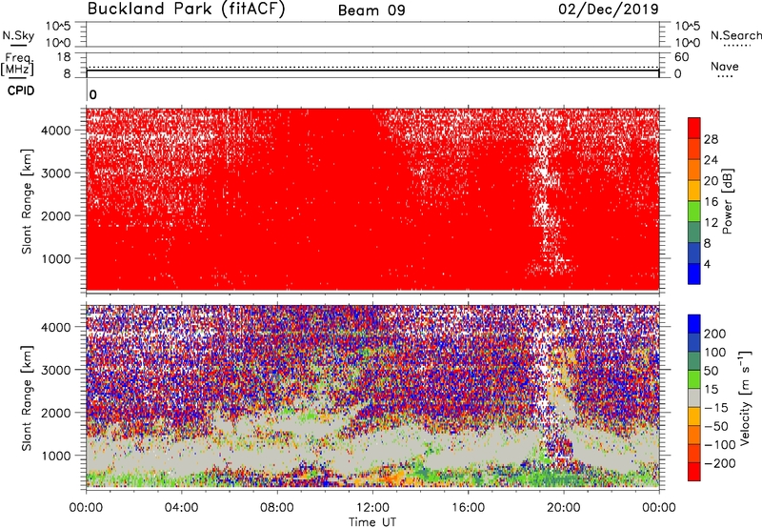Click the '12:00' time tick label

[x=372, y=508]
